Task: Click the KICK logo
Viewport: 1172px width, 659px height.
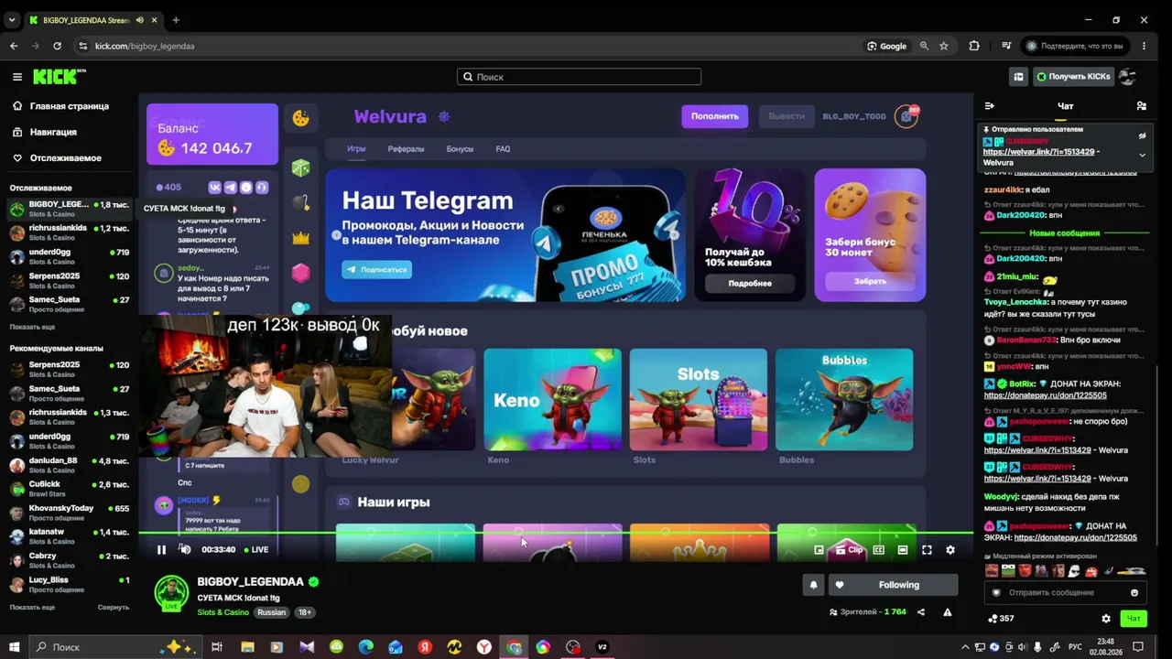Action: [60, 77]
